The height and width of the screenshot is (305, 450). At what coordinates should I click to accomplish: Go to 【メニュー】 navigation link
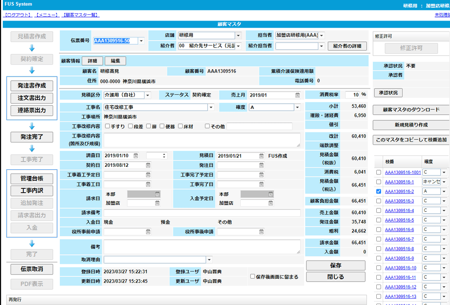tap(47, 15)
